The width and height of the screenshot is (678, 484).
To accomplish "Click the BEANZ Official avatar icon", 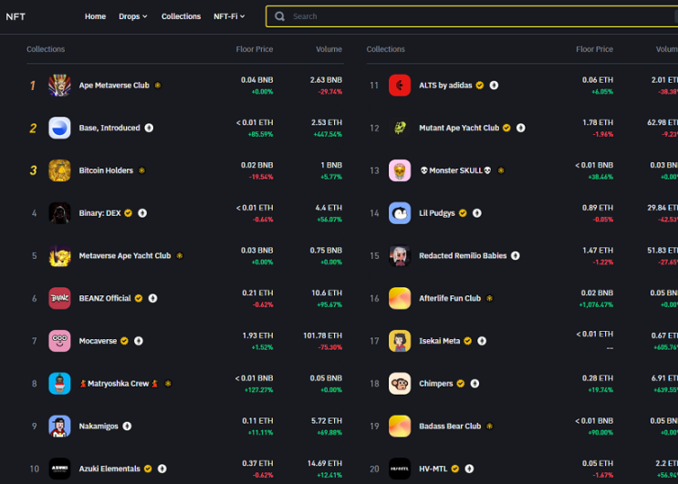I will [59, 298].
